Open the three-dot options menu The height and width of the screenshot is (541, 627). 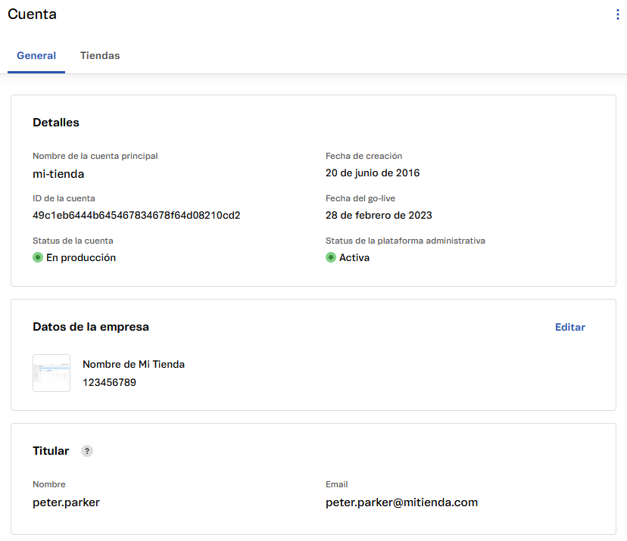tap(618, 14)
